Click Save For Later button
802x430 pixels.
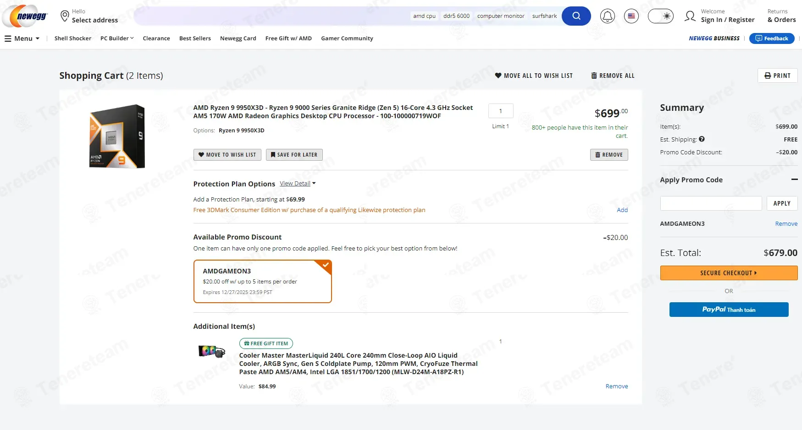tap(294, 155)
